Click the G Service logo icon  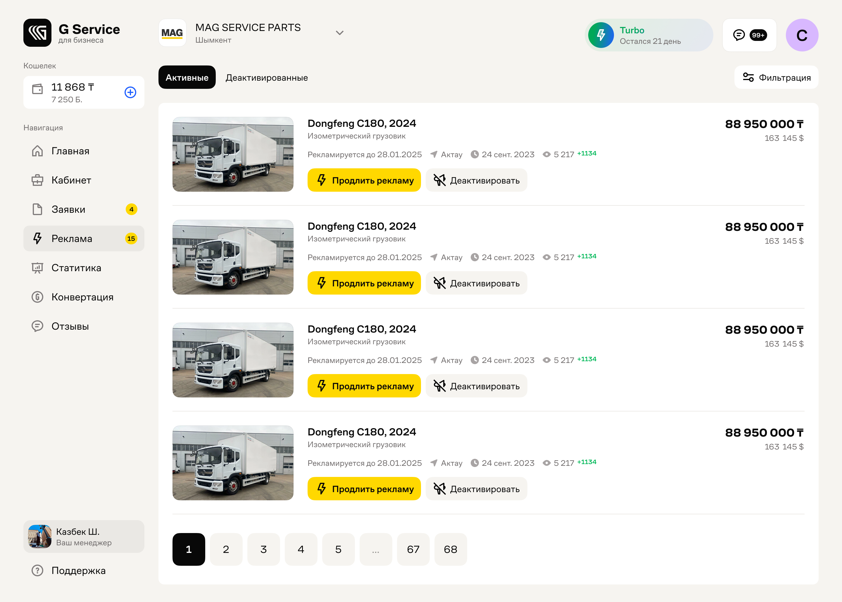(x=37, y=33)
